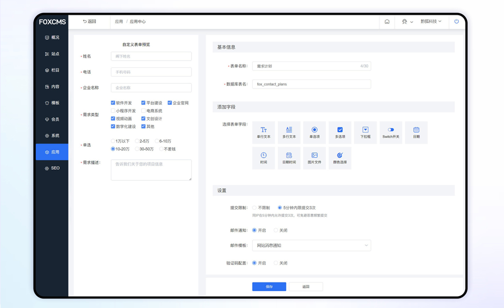Insert a Switch开关 field
Viewport: 504px width, 308px height.
point(391,133)
